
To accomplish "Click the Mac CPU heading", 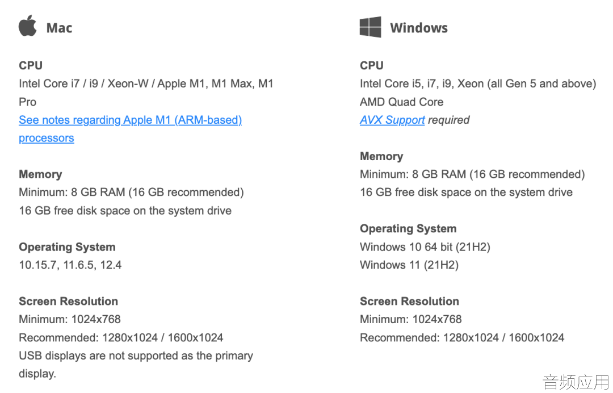I will coord(31,65).
